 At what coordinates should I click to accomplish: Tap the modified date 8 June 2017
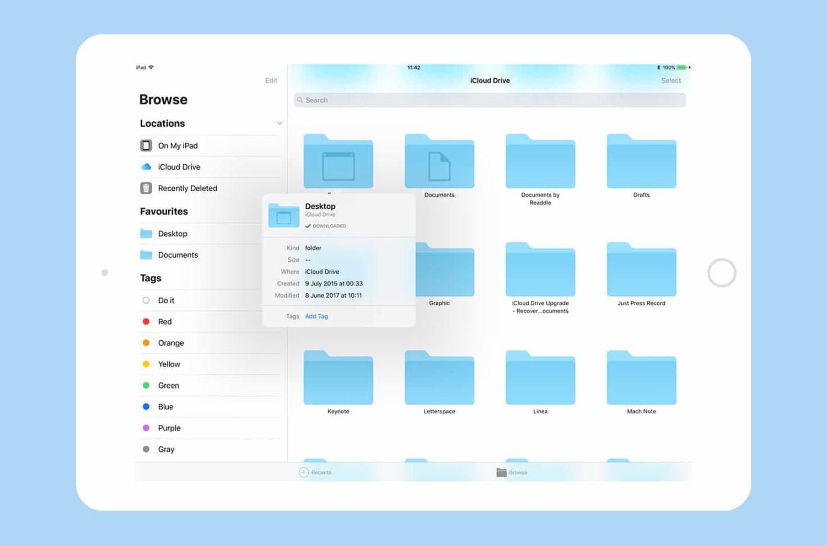pos(334,295)
